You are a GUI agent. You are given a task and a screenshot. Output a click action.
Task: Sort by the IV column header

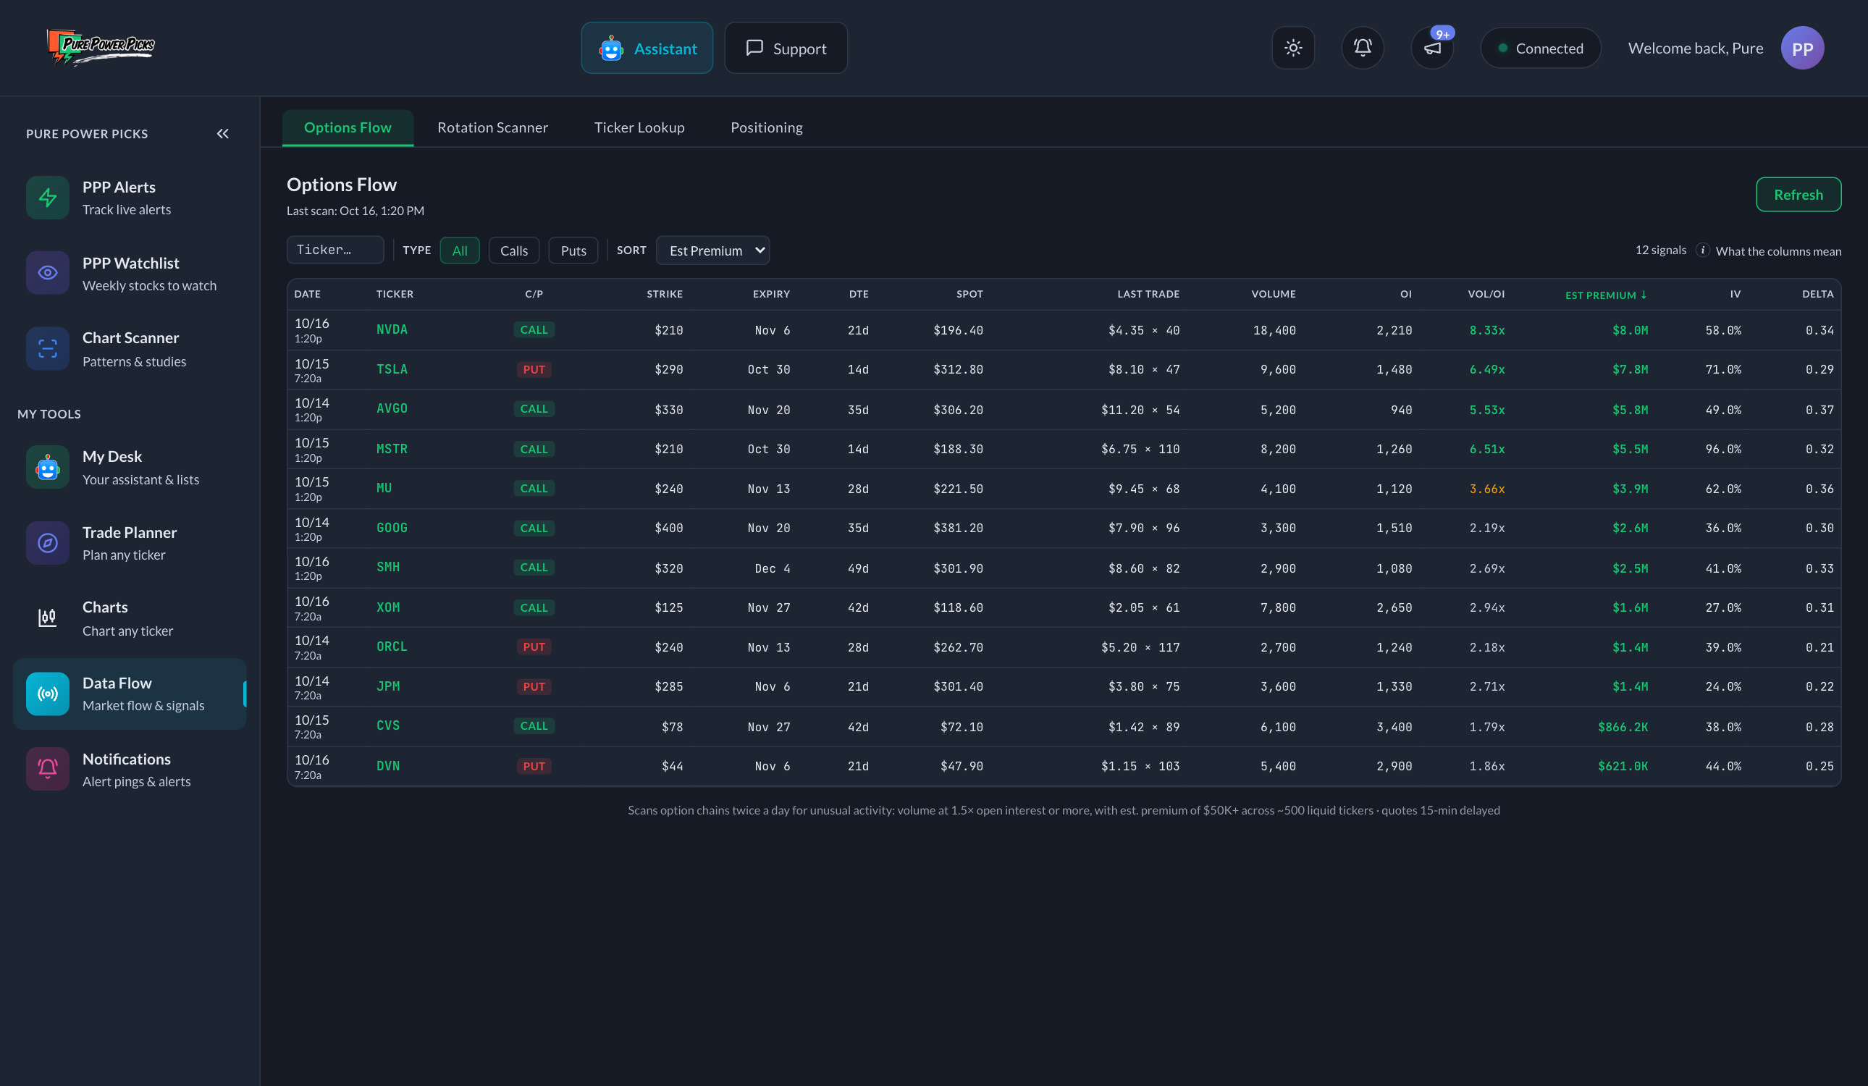pyautogui.click(x=1735, y=294)
